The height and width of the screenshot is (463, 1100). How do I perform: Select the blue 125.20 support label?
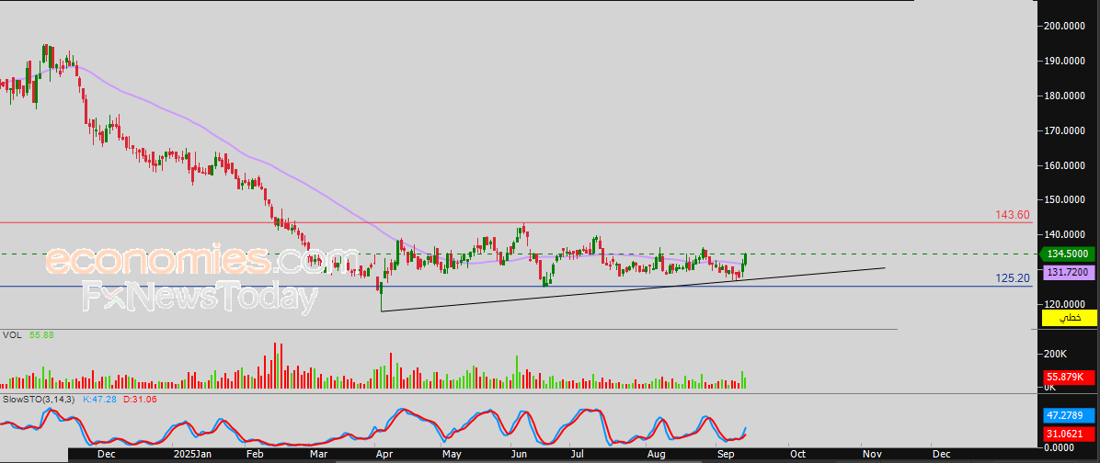[1014, 278]
